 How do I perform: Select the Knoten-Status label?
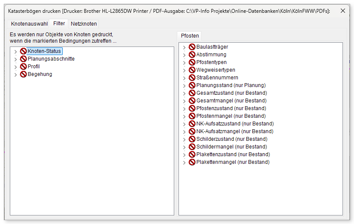coord(44,51)
